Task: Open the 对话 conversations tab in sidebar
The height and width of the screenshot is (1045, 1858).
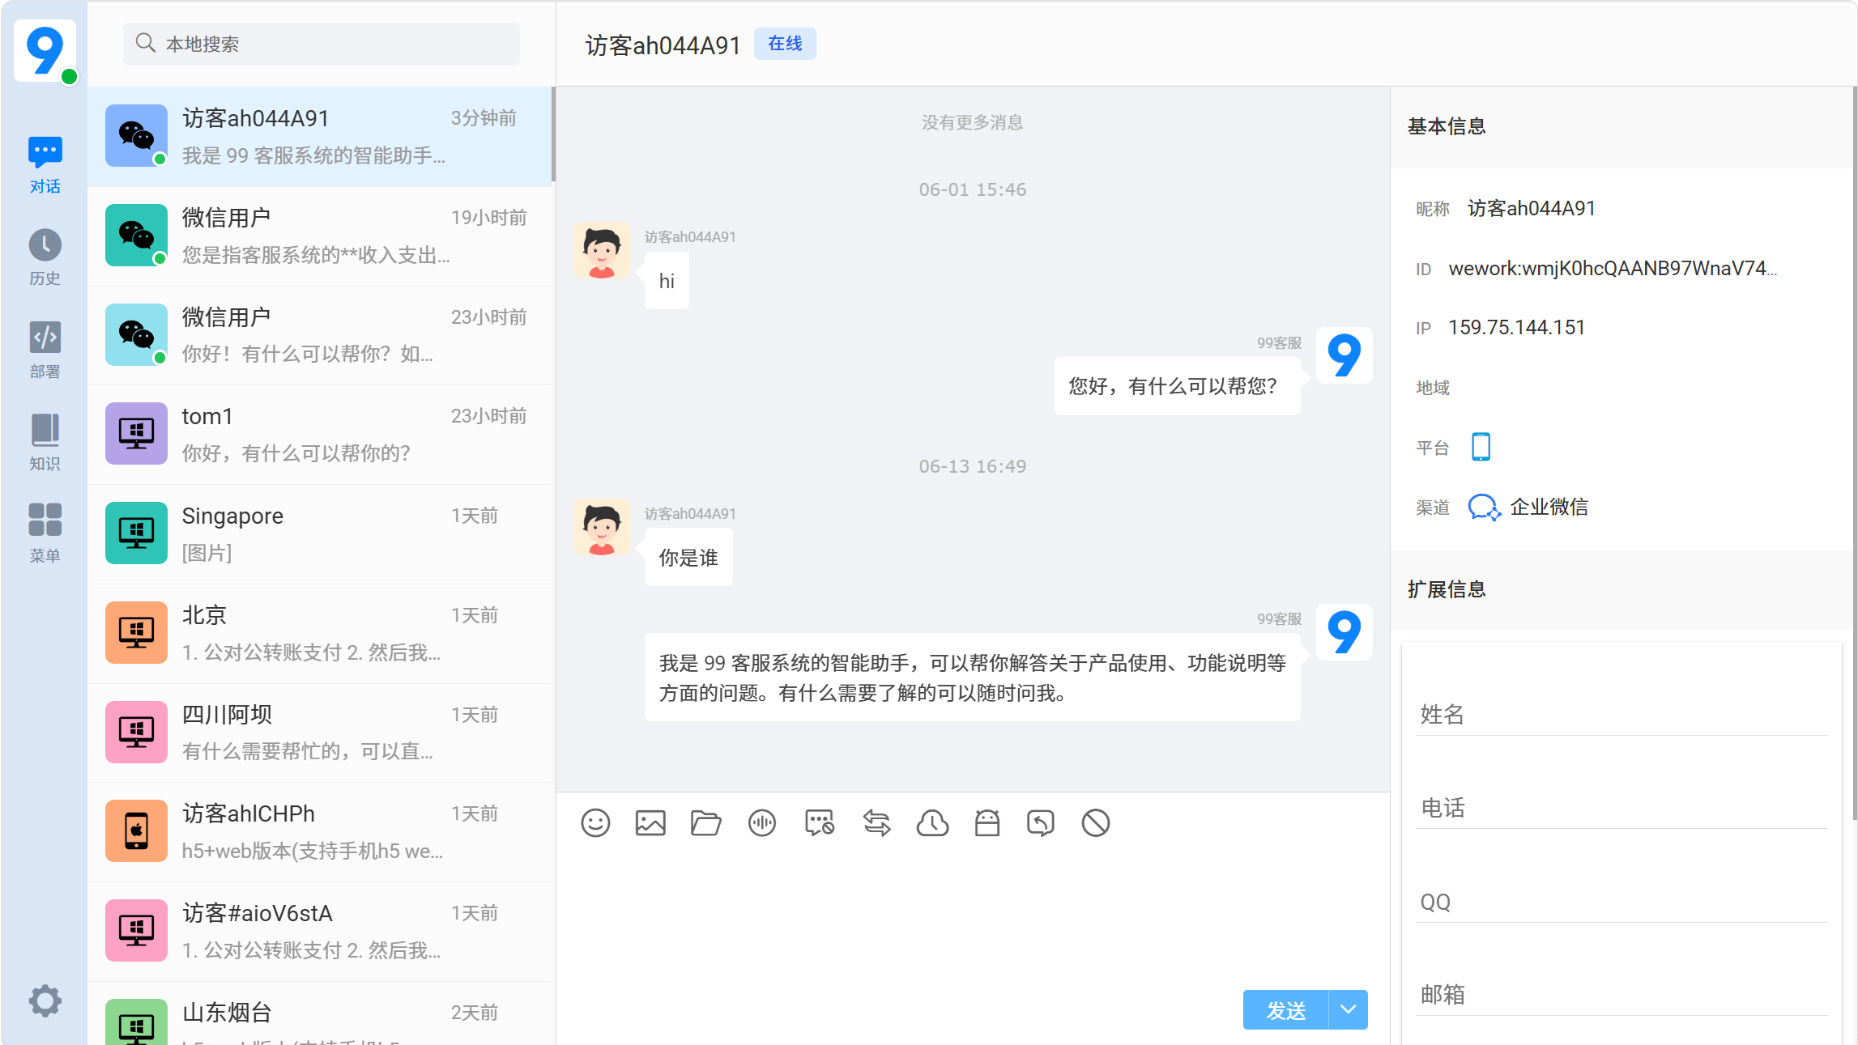Action: [45, 165]
